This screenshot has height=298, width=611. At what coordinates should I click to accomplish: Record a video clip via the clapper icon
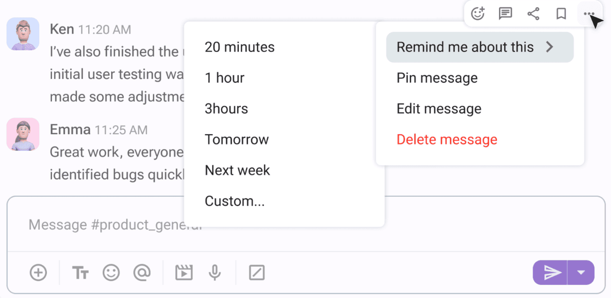(x=183, y=272)
